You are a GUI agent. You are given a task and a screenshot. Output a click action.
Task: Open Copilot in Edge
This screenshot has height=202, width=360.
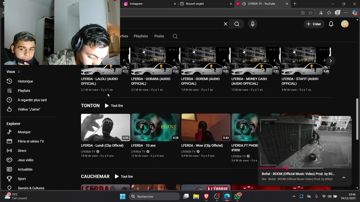tap(355, 13)
